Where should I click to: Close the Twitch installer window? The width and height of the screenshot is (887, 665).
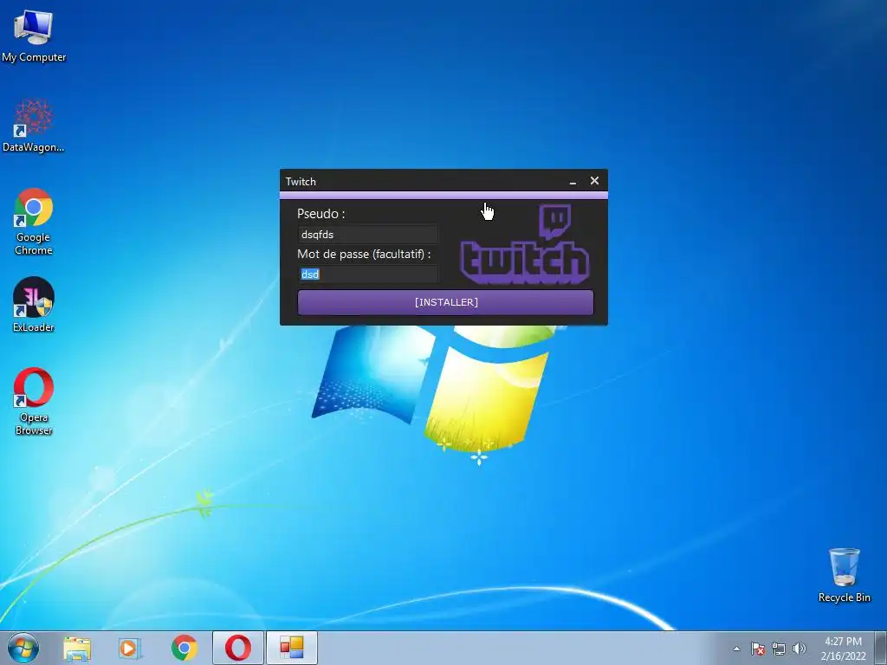click(594, 180)
